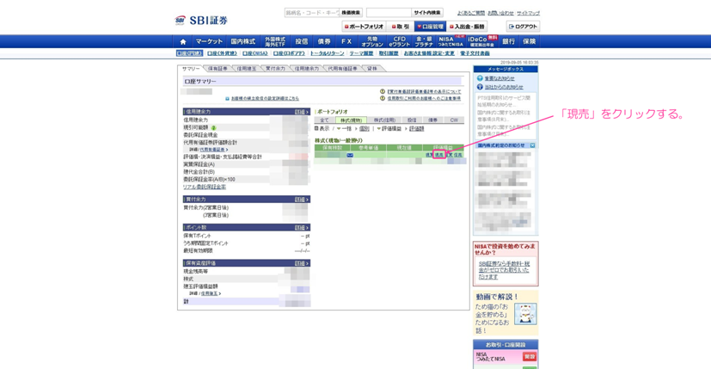Click the SBI証券 logo
Viewport: 711px width, 375px height.
click(202, 20)
